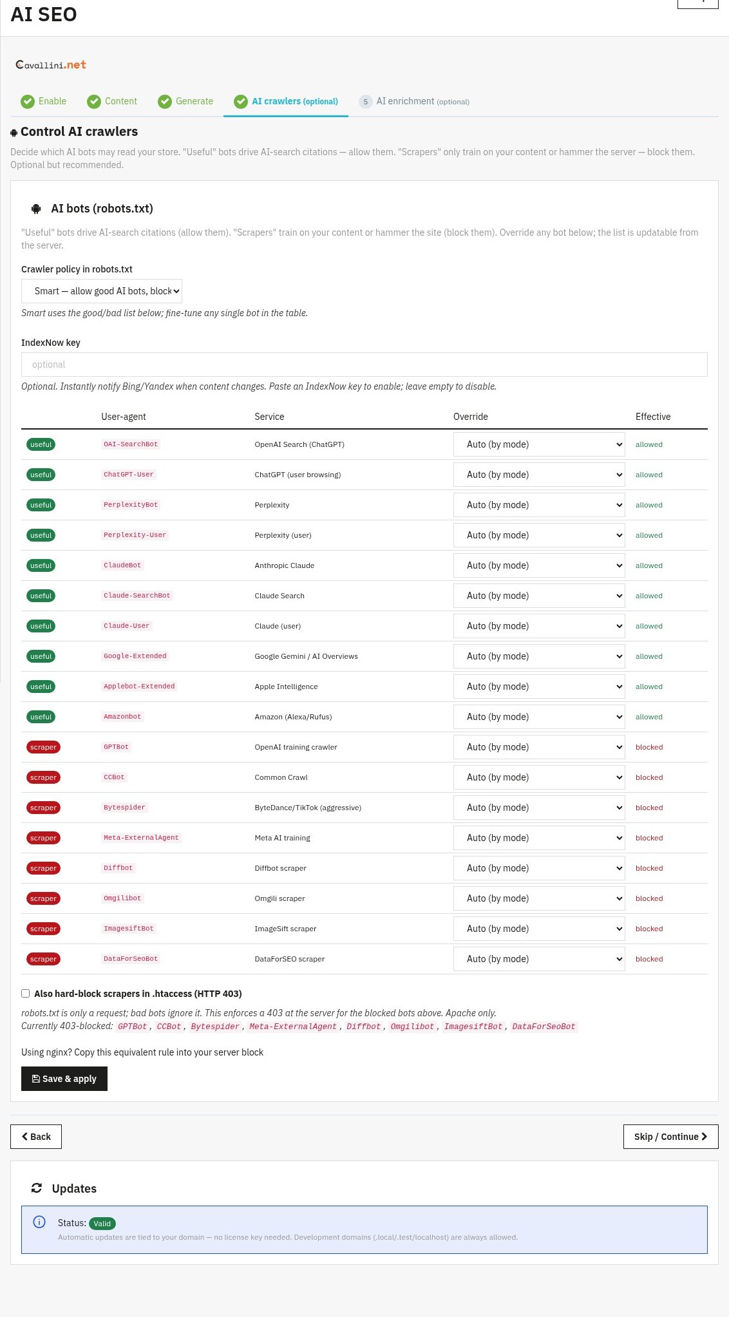Image resolution: width=729 pixels, height=1317 pixels.
Task: Click the Save & apply button
Action: point(64,1079)
